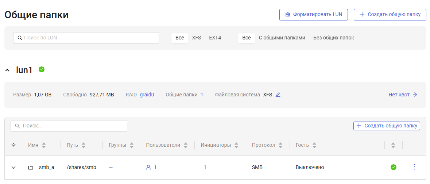Open the graid0 RAID link
This screenshot has width=430, height=184.
tap(147, 95)
